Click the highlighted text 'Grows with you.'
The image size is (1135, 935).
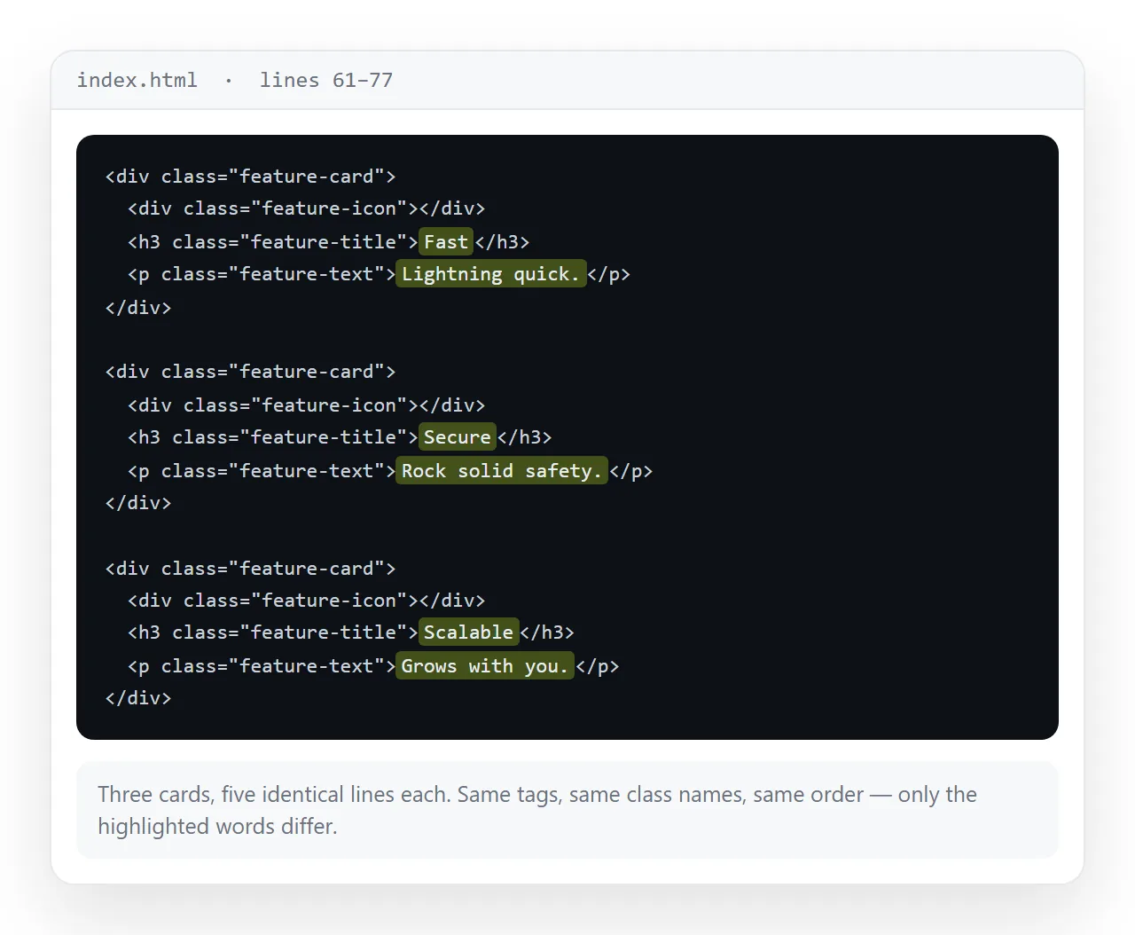pyautogui.click(x=485, y=665)
